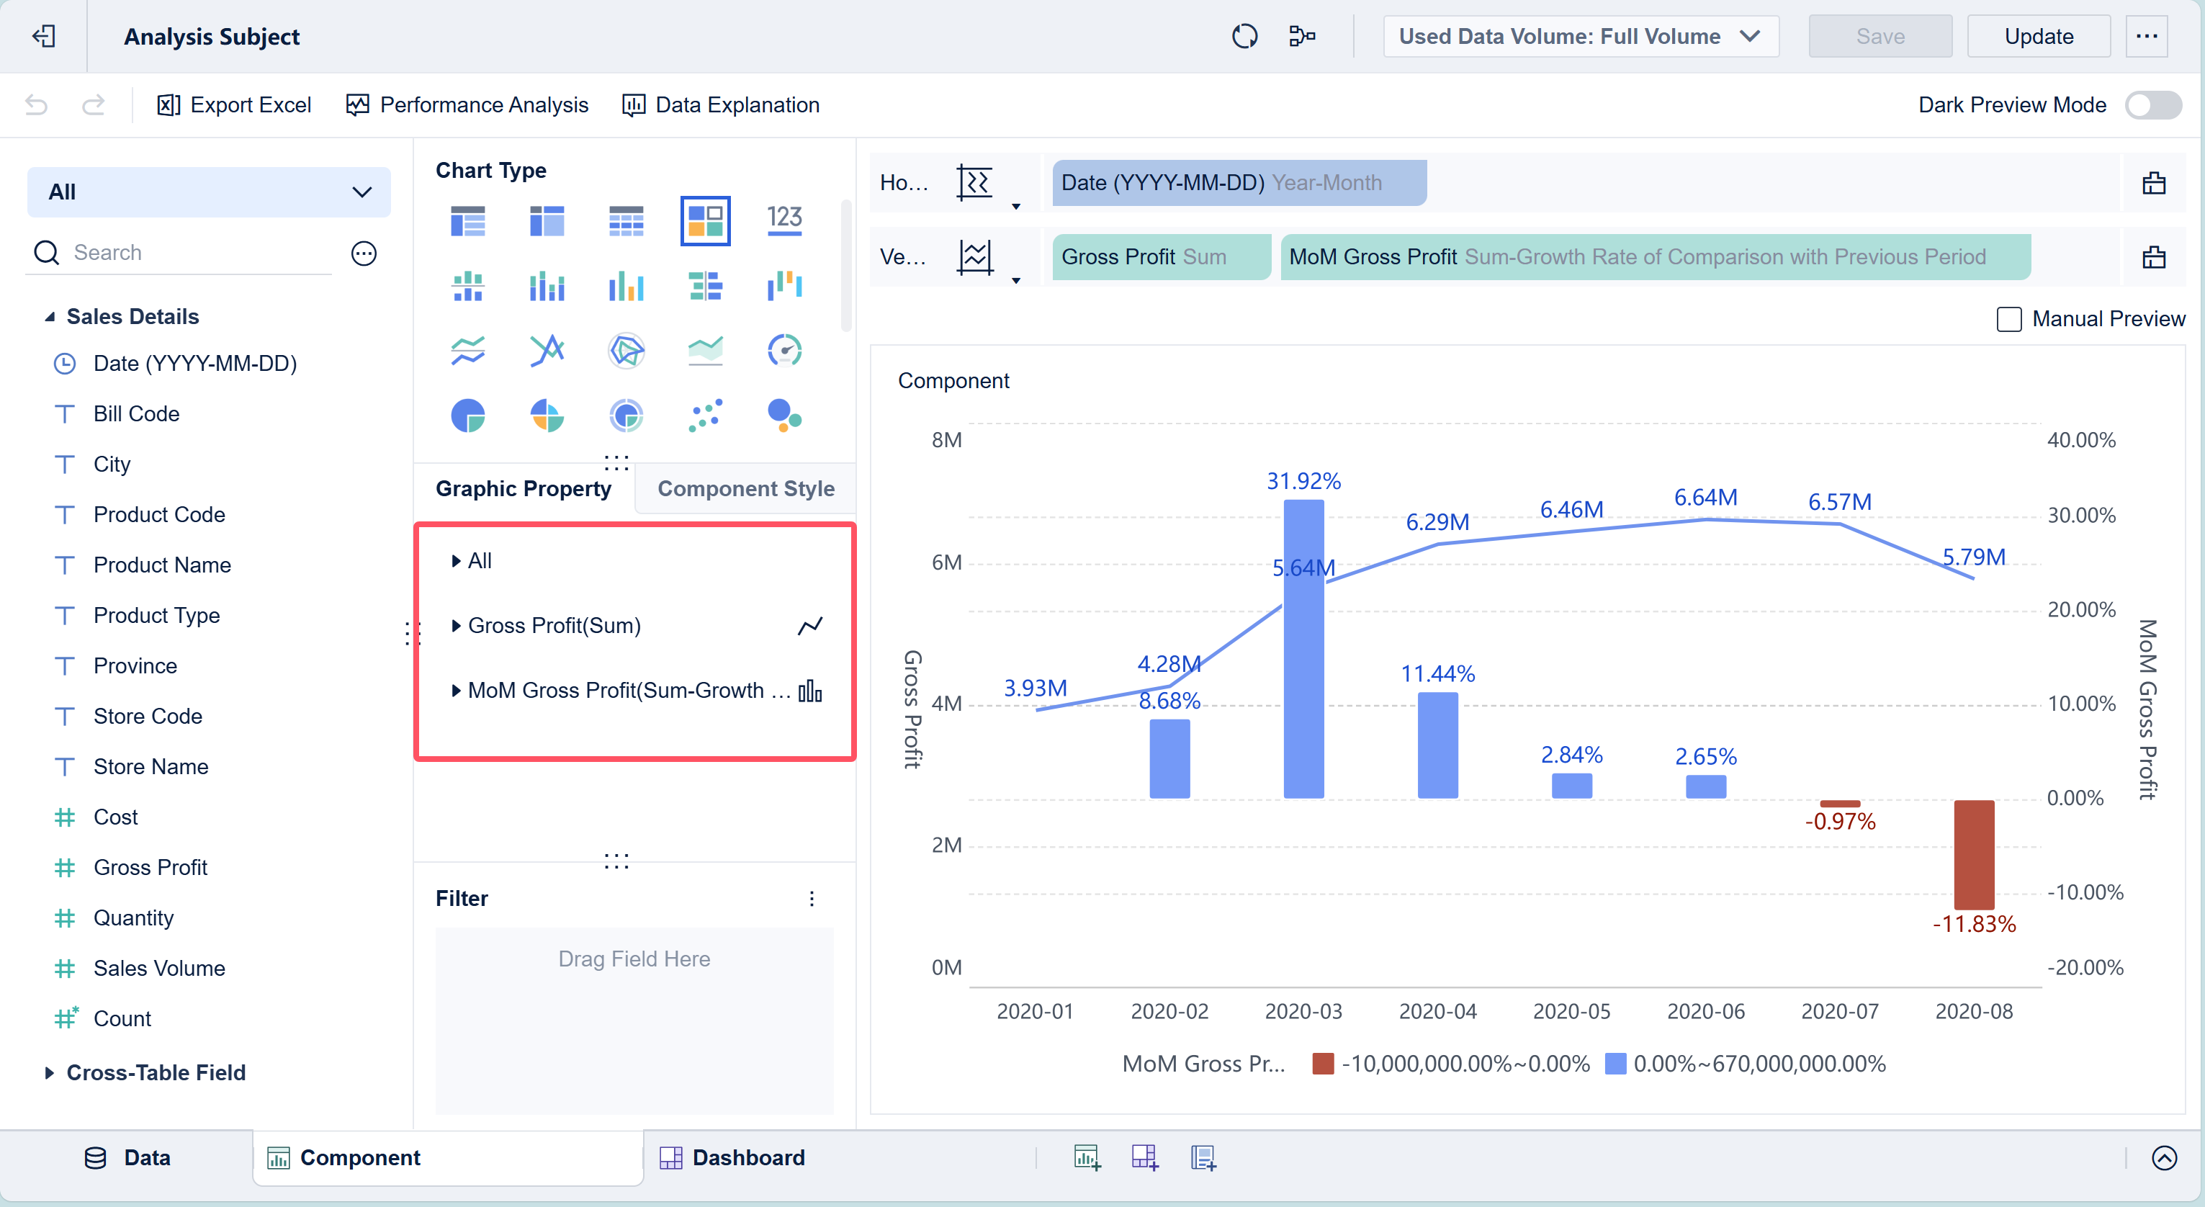Select the KPI indicator card 123 chart

(x=784, y=221)
